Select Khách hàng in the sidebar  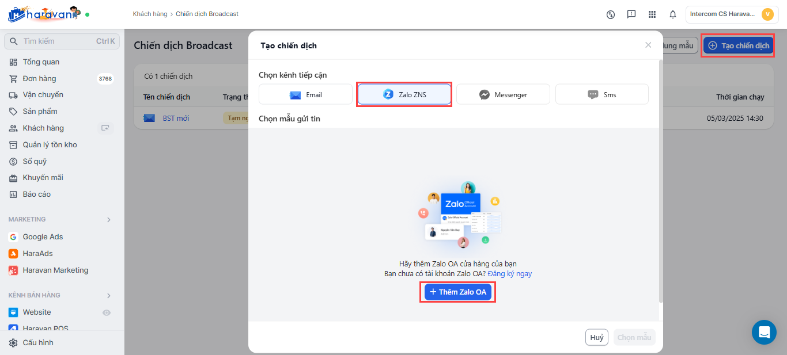[x=43, y=128]
